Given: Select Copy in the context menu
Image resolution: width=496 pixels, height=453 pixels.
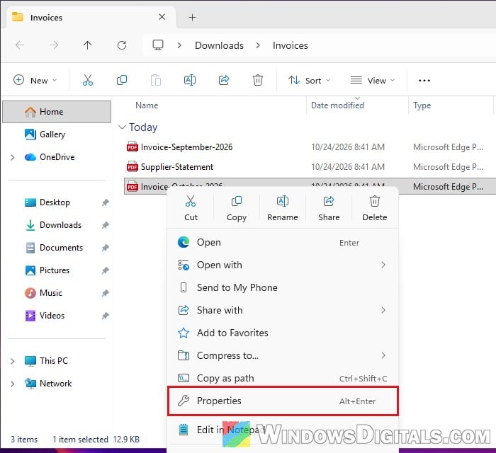Looking at the screenshot, I should (237, 208).
